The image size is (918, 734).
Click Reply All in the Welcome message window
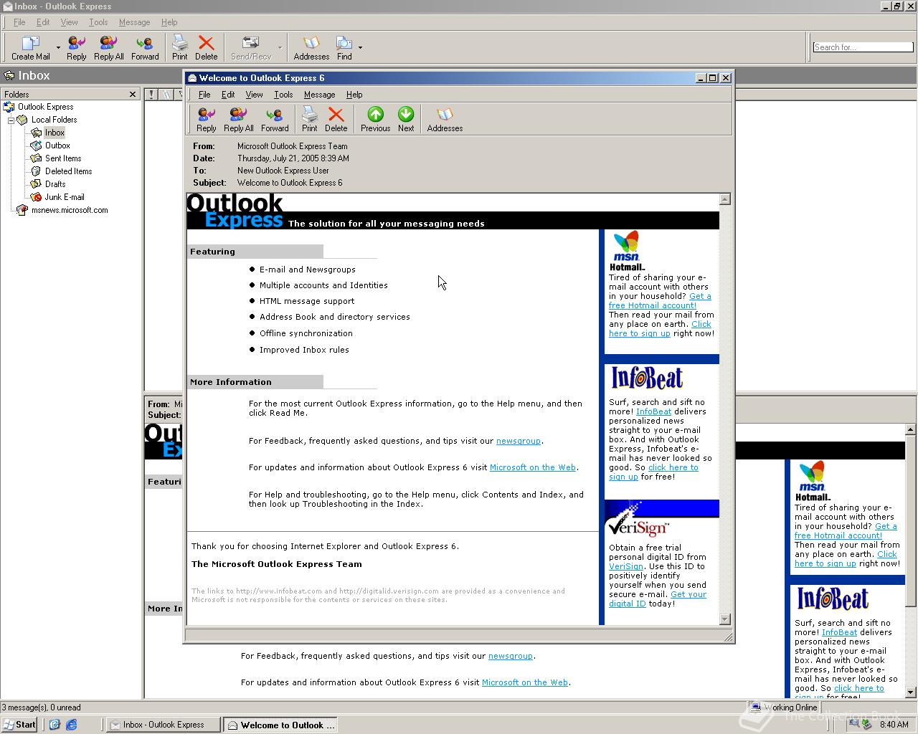point(238,119)
